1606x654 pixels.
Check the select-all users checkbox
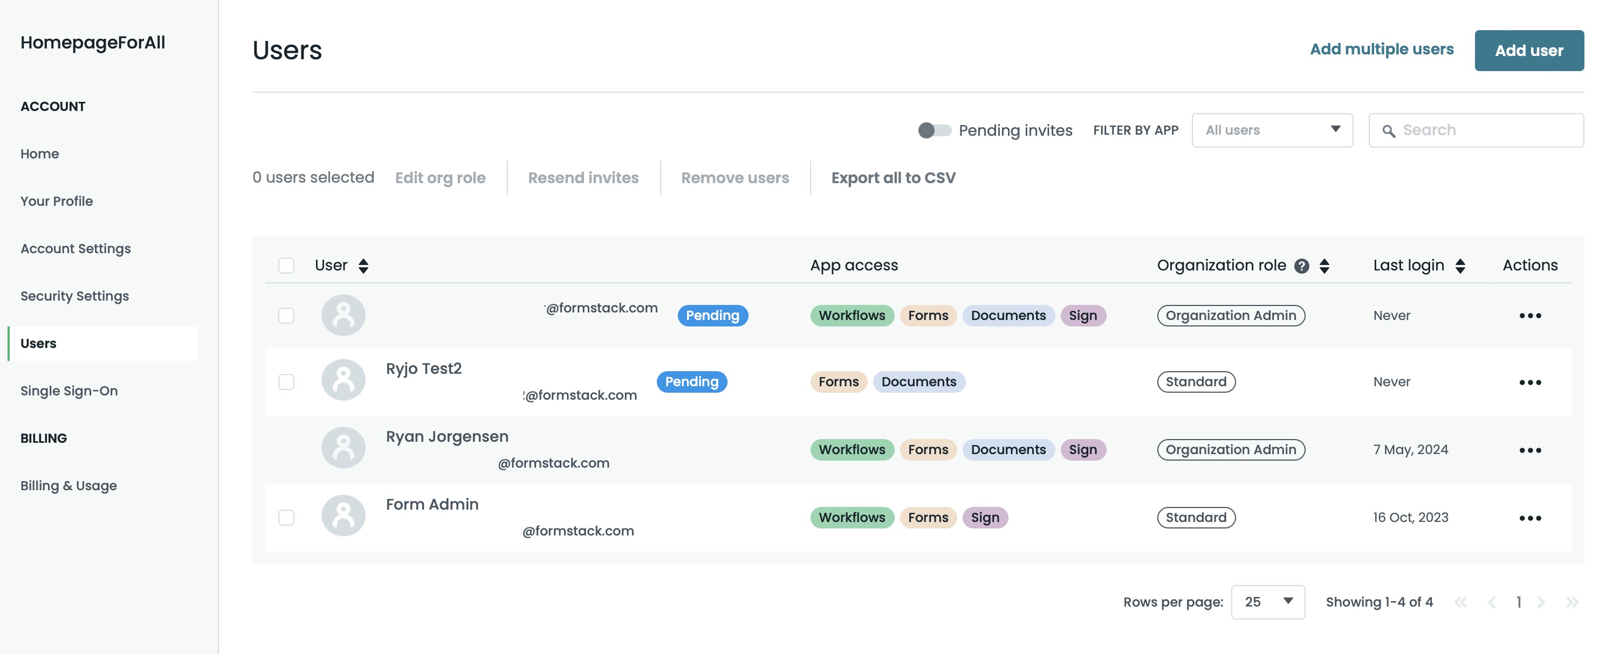tap(286, 266)
